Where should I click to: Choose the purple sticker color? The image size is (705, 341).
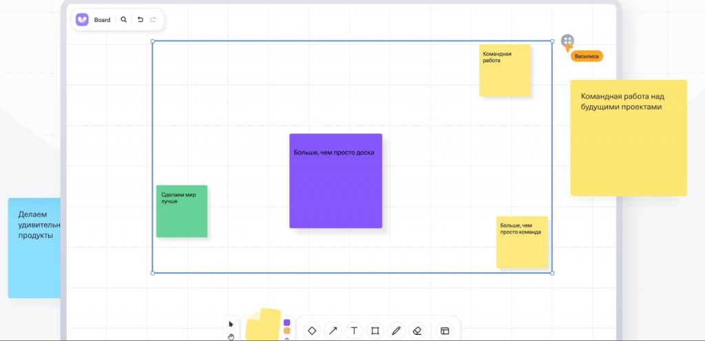(x=287, y=322)
